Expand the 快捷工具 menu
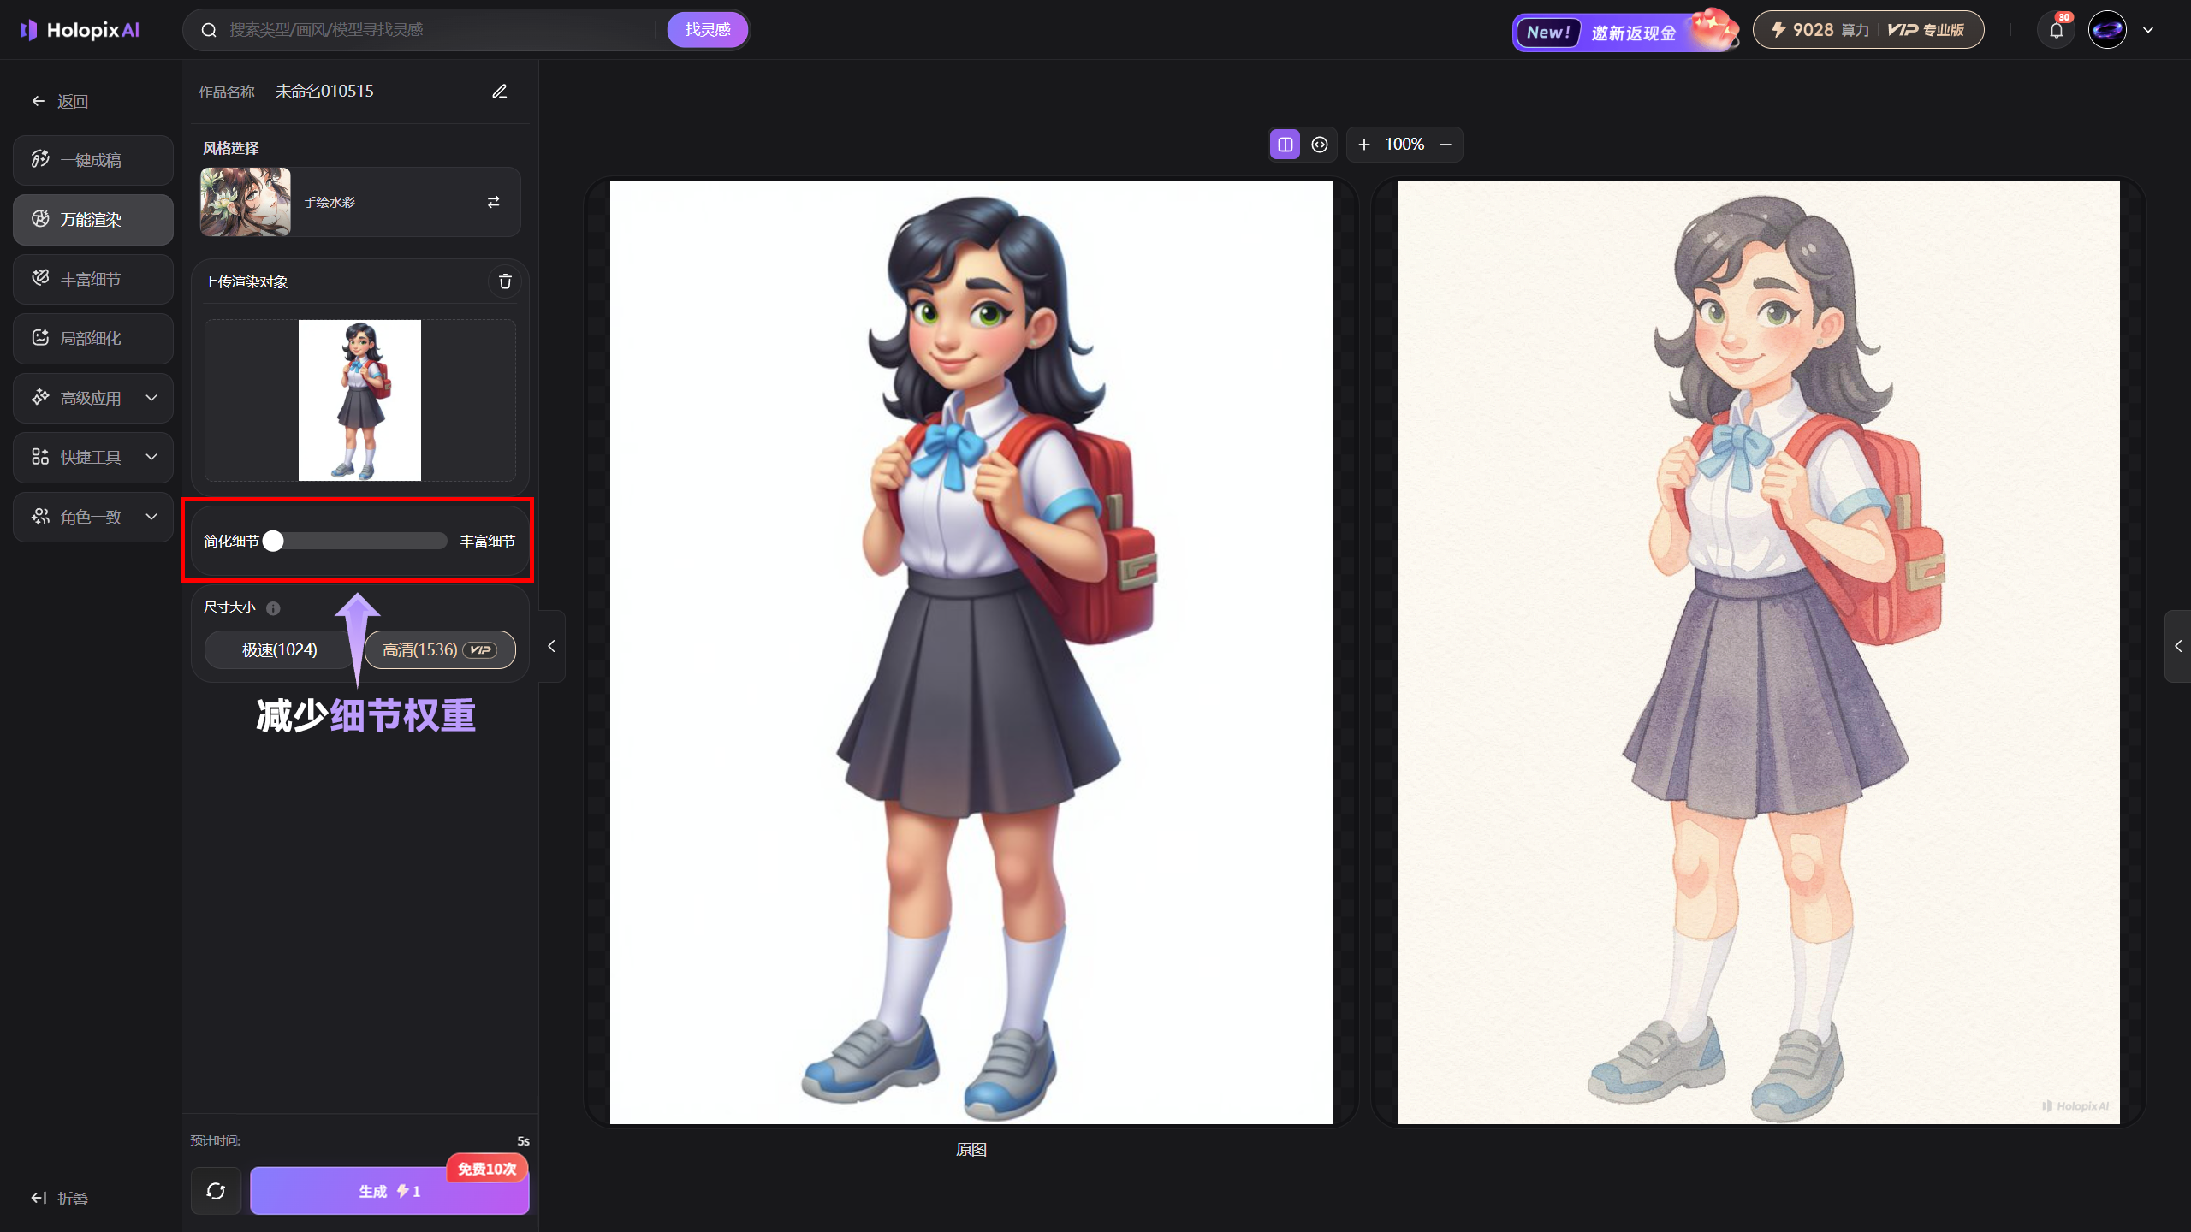Viewport: 2191px width, 1232px height. tap(93, 457)
